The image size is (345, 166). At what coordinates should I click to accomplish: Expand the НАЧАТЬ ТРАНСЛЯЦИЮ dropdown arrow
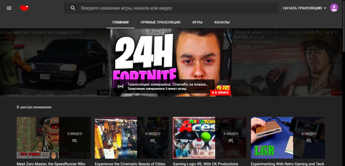pos(325,8)
